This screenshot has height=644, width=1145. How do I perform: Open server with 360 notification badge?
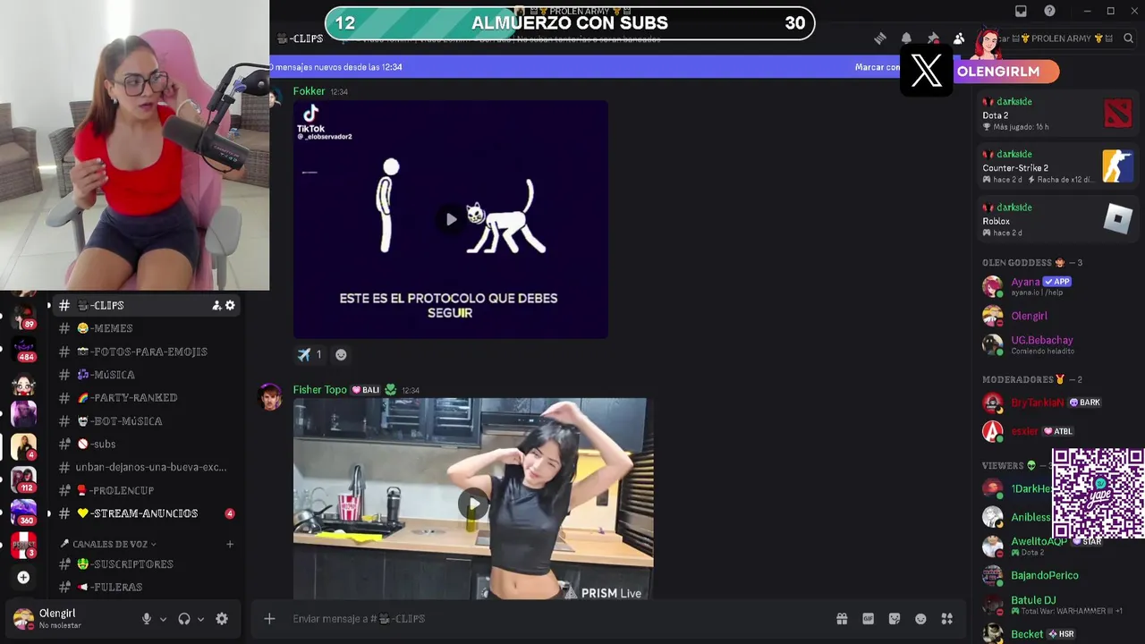point(23,513)
